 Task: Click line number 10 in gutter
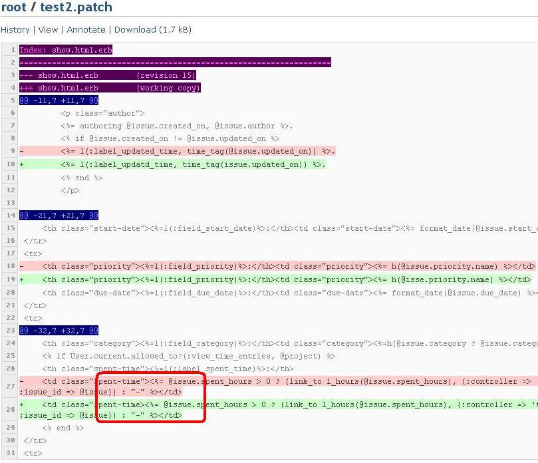pos(11,164)
